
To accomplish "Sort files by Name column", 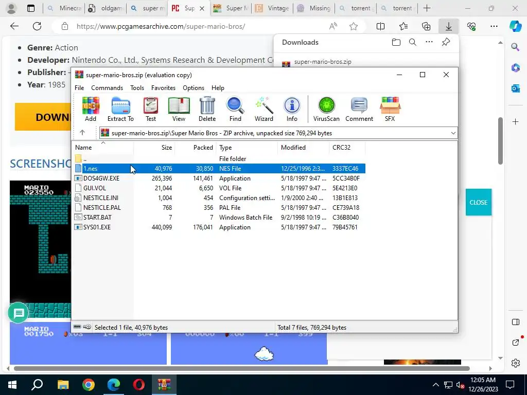I will tap(103, 148).
